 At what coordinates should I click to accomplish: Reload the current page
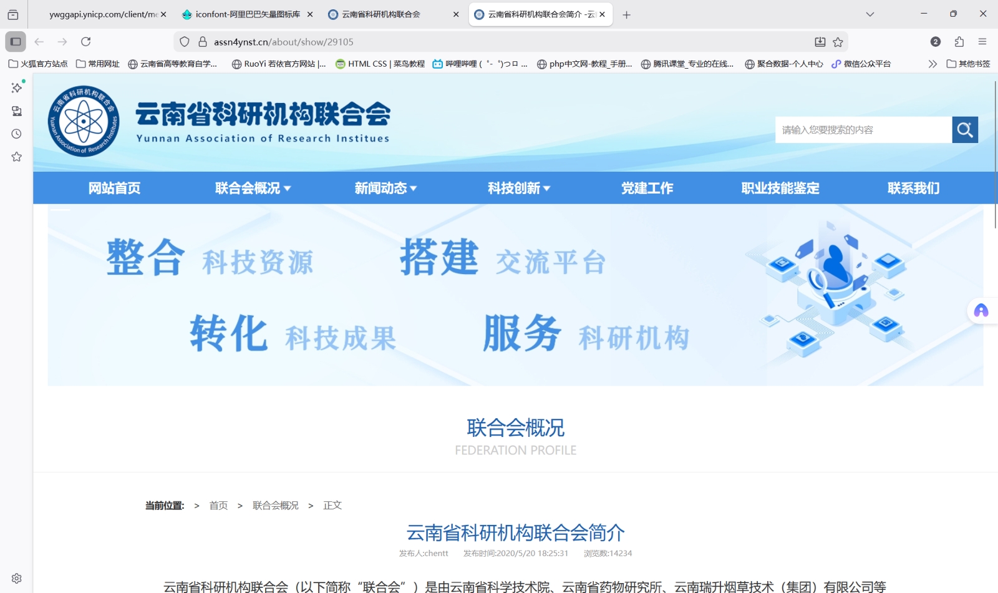click(x=86, y=42)
